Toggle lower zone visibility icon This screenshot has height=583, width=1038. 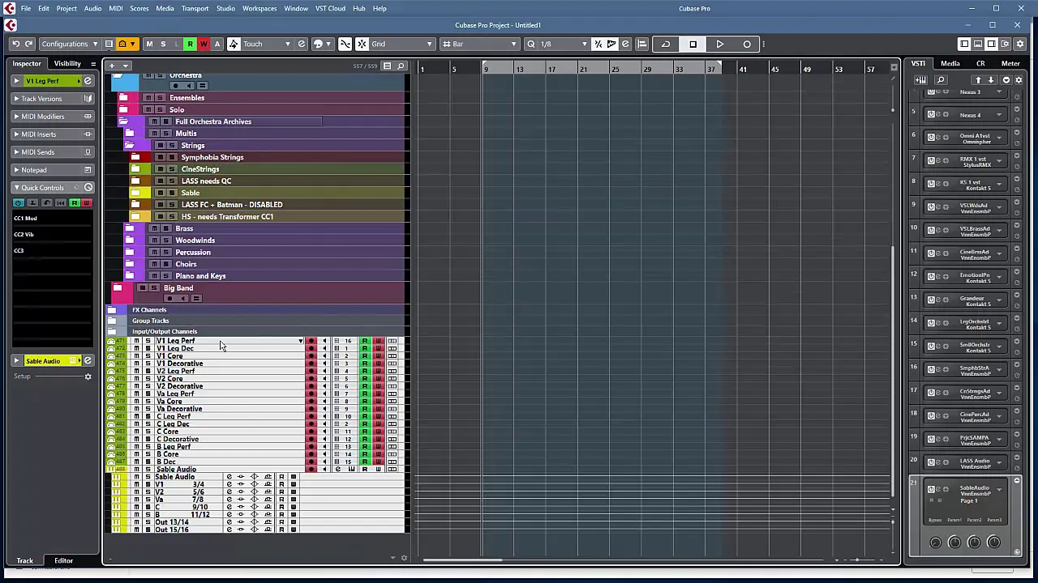[x=978, y=44]
